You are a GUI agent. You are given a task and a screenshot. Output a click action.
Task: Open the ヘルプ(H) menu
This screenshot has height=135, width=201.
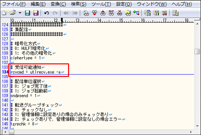179,4
